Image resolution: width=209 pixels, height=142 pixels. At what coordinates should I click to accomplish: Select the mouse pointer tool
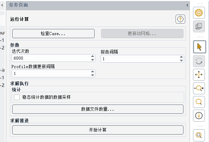tap(199, 47)
